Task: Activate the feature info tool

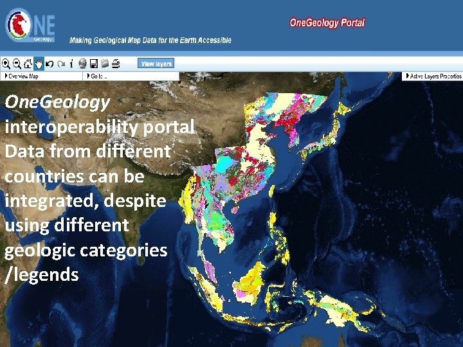Action: pyautogui.click(x=71, y=64)
